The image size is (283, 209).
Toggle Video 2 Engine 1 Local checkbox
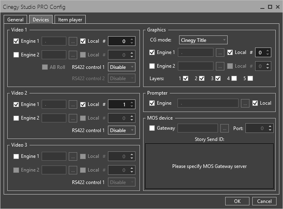pos(83,104)
